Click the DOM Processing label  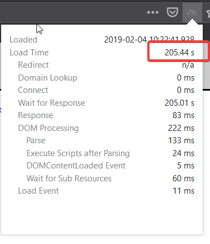tap(48, 128)
